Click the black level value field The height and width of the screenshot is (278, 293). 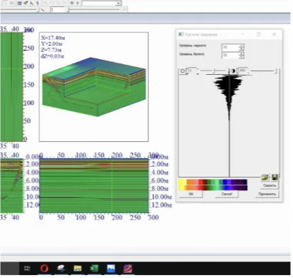click(x=230, y=47)
